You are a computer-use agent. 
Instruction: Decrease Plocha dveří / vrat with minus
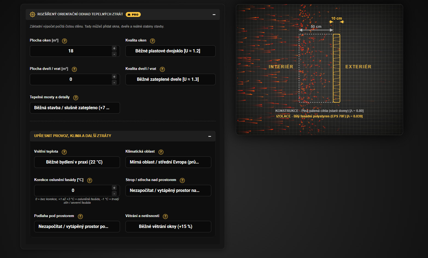click(x=114, y=82)
